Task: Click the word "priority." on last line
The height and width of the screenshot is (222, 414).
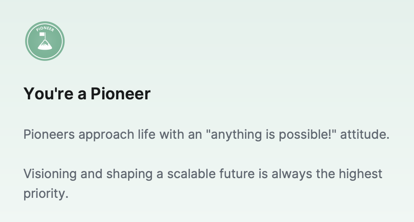Action: point(46,194)
